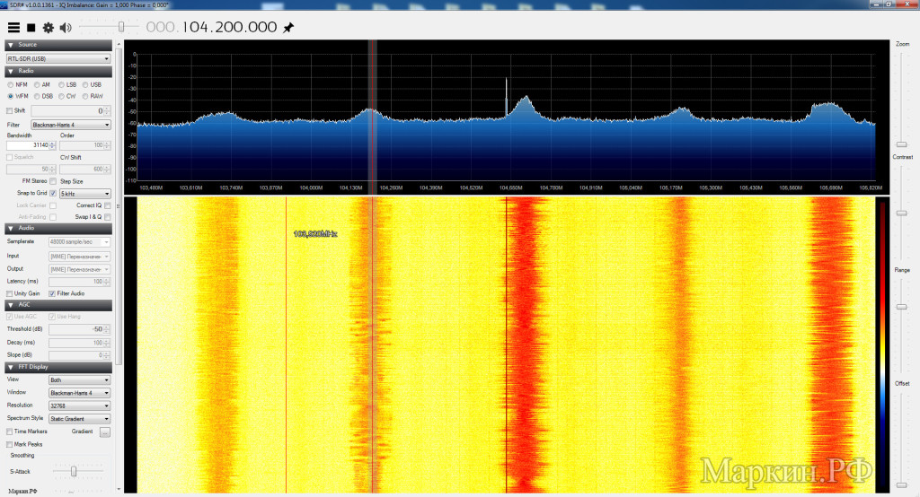Click the Gradient ellipsis button
Image resolution: width=920 pixels, height=497 pixels.
(105, 432)
